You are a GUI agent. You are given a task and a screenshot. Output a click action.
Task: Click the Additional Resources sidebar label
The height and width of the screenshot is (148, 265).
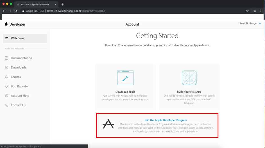[14, 49]
